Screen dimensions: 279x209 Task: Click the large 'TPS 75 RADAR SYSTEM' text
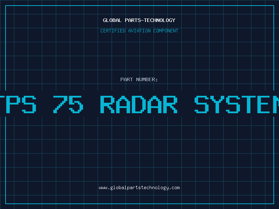pos(139,104)
